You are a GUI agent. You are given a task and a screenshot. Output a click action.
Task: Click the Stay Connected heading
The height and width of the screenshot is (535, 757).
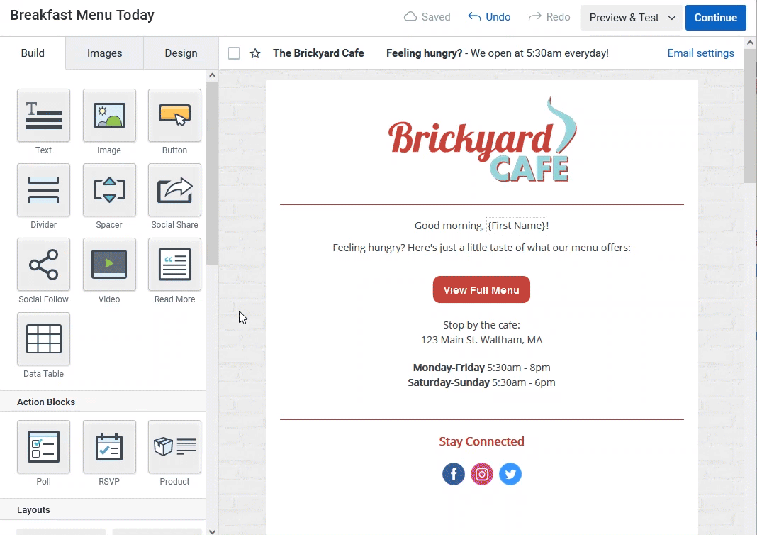(x=481, y=441)
